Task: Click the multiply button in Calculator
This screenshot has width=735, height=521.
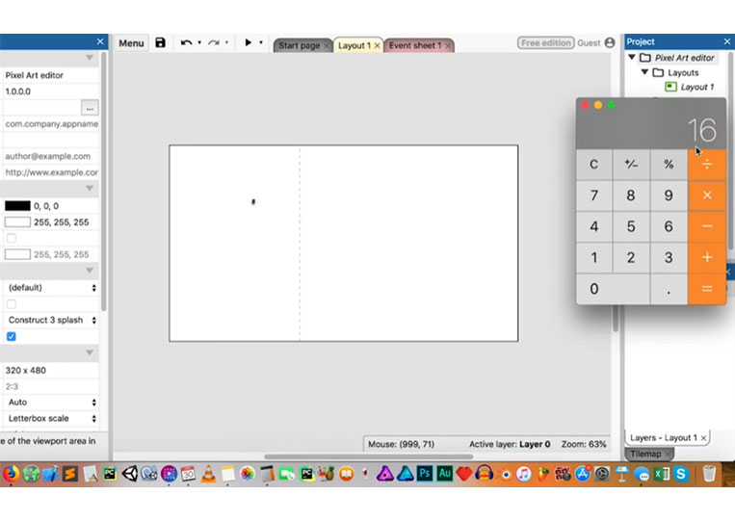Action: (x=707, y=195)
